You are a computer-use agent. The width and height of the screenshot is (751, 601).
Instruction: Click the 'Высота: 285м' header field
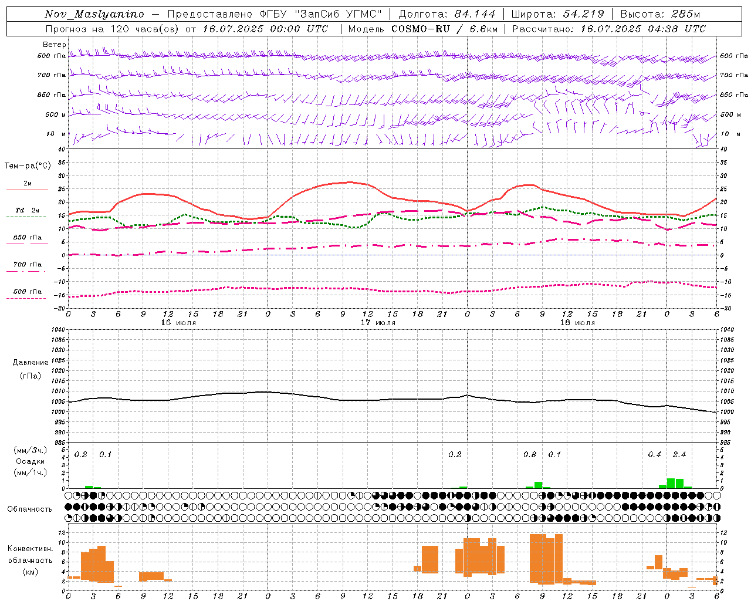(x=660, y=14)
